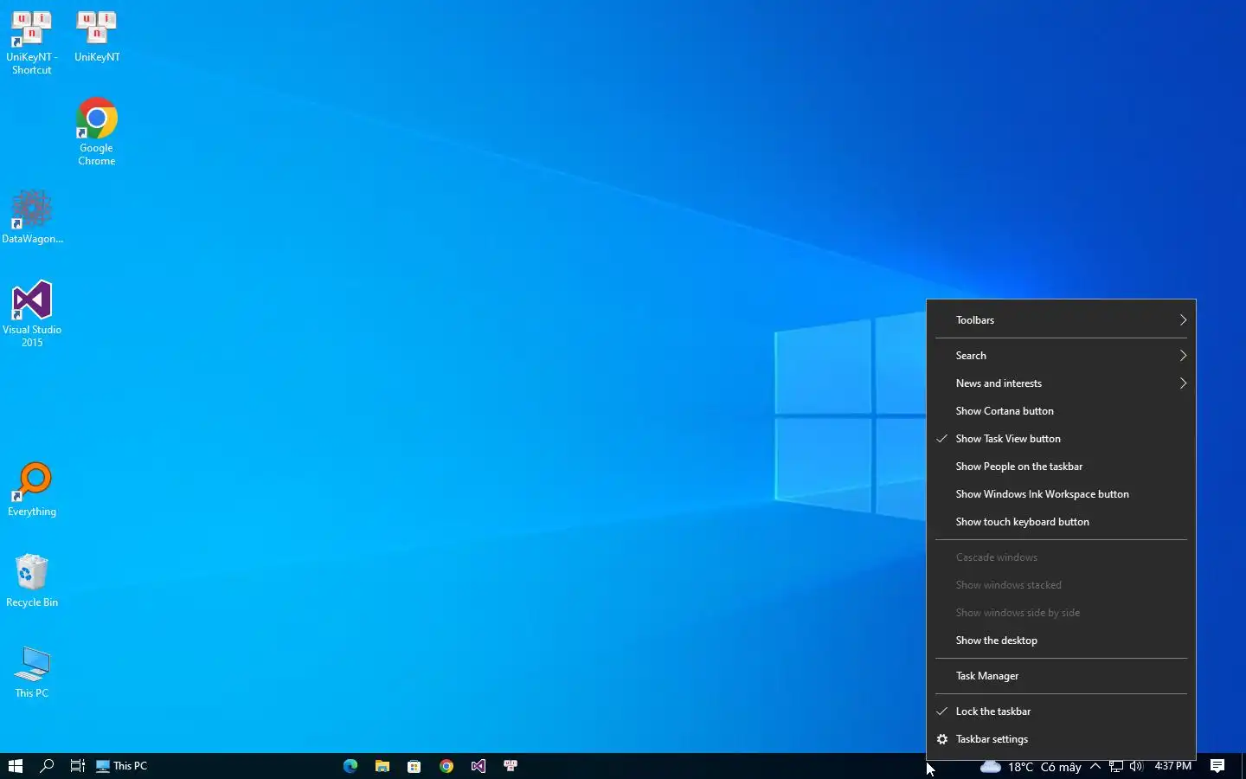This screenshot has height=779, width=1246.
Task: Select the Visual Studio 2015 desktop icon
Action: [32, 313]
